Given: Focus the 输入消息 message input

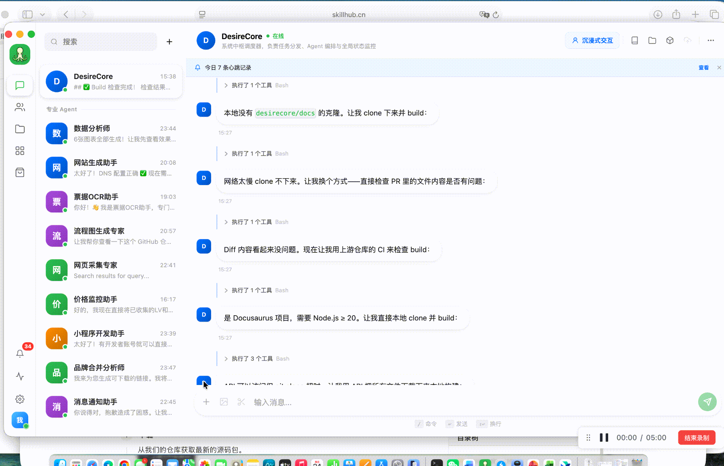Looking at the screenshot, I should pos(472,402).
